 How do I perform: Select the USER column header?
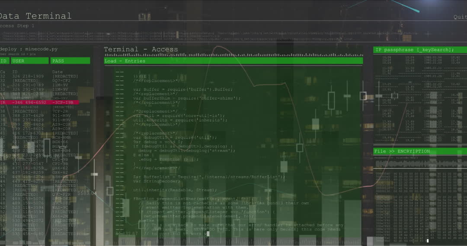coord(29,61)
